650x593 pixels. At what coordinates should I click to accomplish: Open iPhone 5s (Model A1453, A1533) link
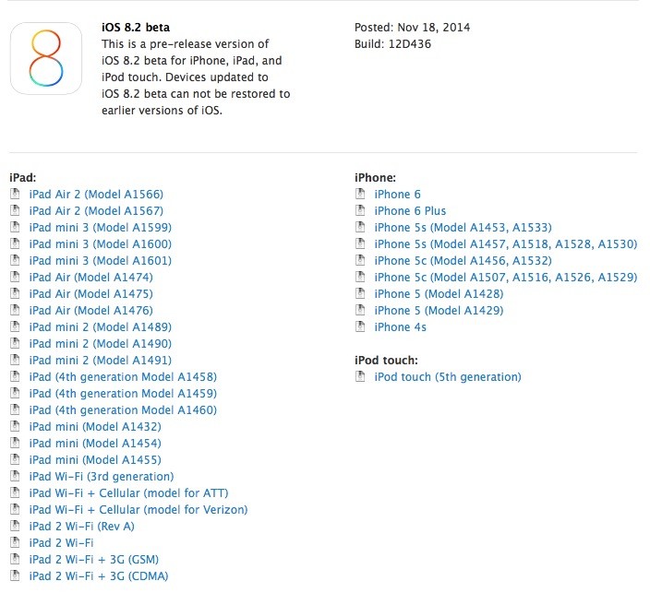[x=463, y=228]
